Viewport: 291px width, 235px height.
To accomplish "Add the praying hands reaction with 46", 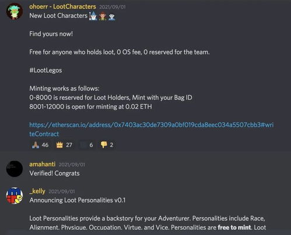I will coord(40,145).
